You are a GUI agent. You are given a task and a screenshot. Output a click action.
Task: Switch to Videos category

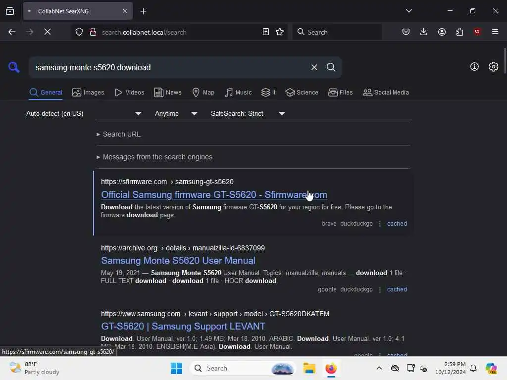(129, 93)
